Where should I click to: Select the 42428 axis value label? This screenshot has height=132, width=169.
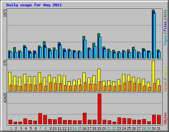pos(5,98)
